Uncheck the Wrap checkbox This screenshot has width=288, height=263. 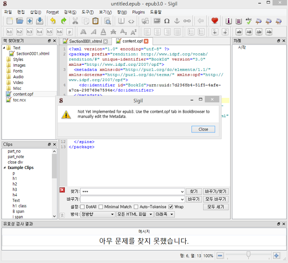coord(170,207)
